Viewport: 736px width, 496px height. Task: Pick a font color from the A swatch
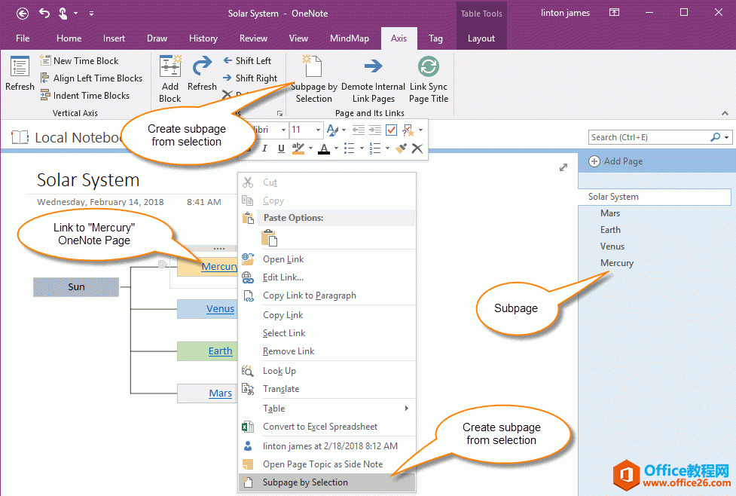pyautogui.click(x=324, y=148)
